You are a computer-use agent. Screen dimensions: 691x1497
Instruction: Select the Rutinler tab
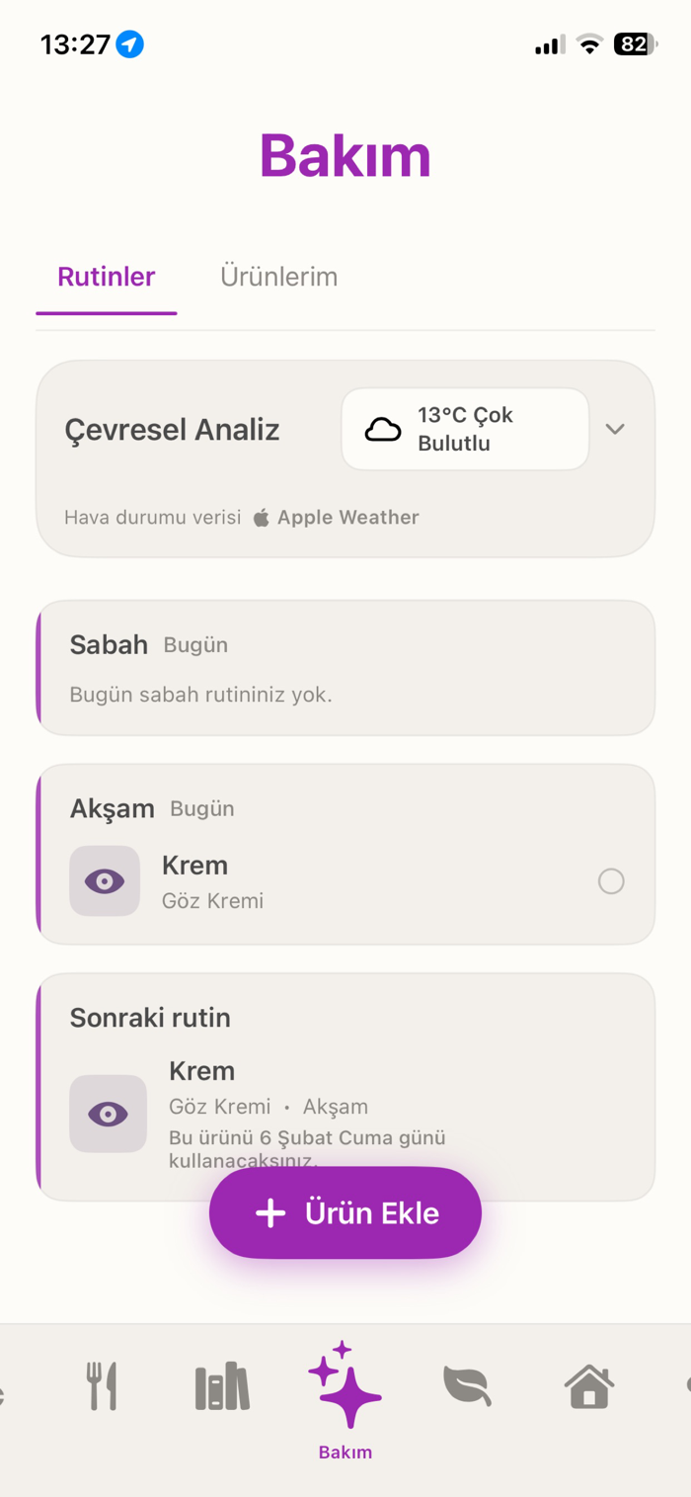pyautogui.click(x=107, y=277)
